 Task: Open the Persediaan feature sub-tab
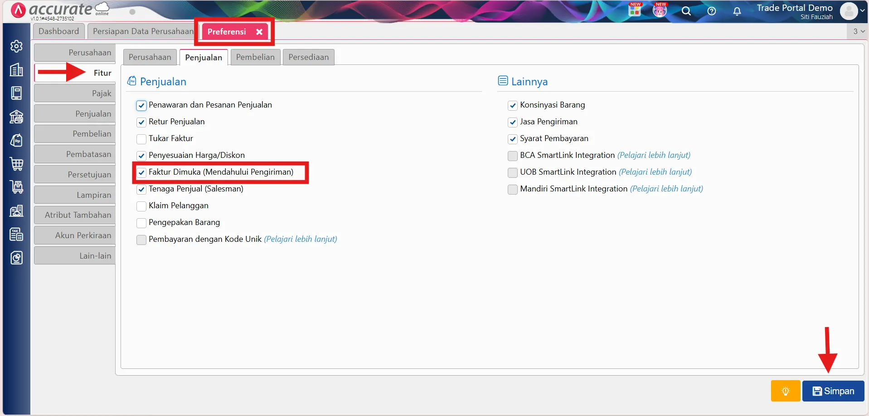pos(308,57)
